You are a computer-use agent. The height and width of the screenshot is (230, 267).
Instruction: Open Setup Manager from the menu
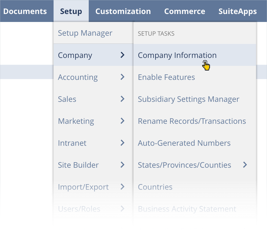85,33
